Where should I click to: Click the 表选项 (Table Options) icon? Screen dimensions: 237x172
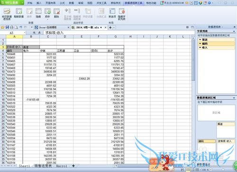pos(112,11)
